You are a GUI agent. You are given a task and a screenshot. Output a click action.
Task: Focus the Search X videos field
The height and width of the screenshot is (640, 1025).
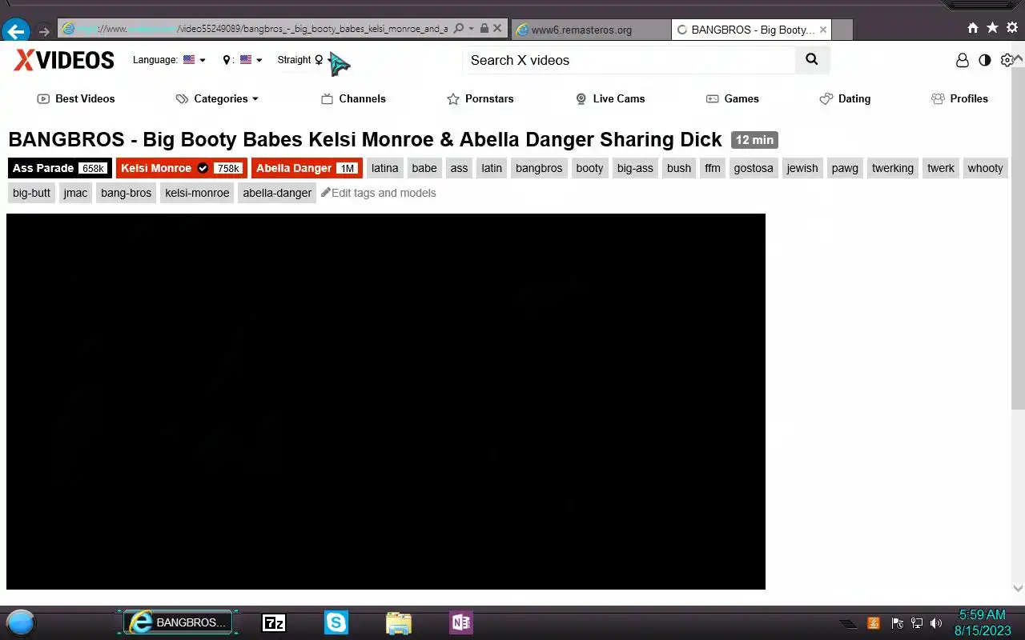click(x=629, y=60)
